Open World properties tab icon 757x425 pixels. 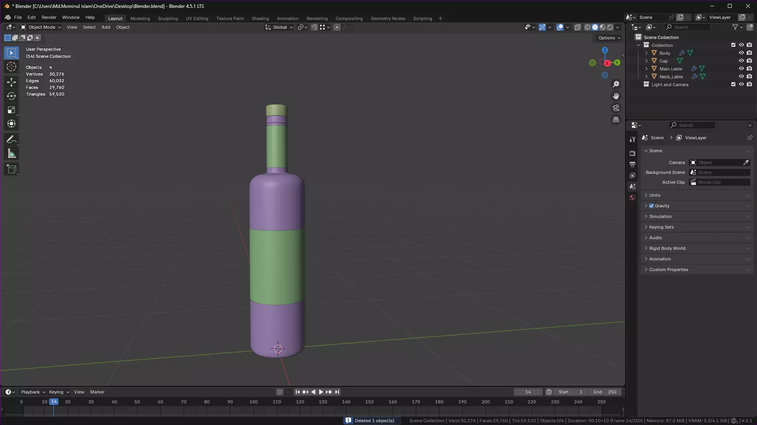(x=632, y=198)
